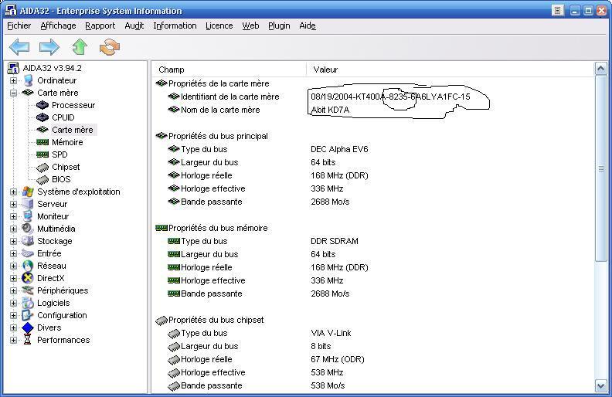Expand the Système d'exploitation node
The image size is (612, 397).
point(13,192)
